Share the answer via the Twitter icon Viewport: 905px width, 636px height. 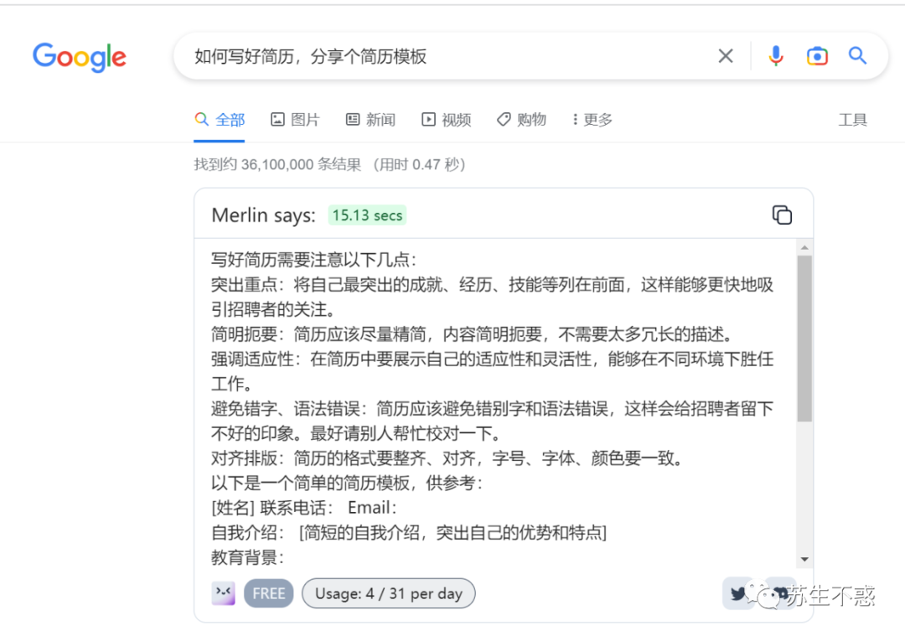(x=737, y=593)
